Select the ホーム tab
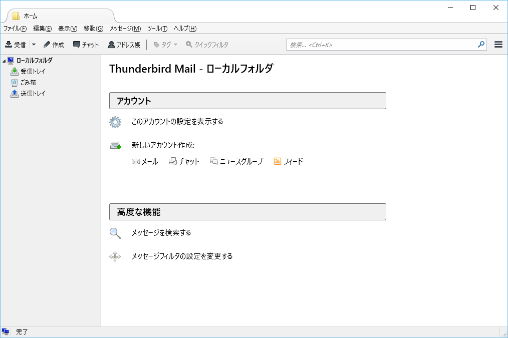 (x=60, y=16)
